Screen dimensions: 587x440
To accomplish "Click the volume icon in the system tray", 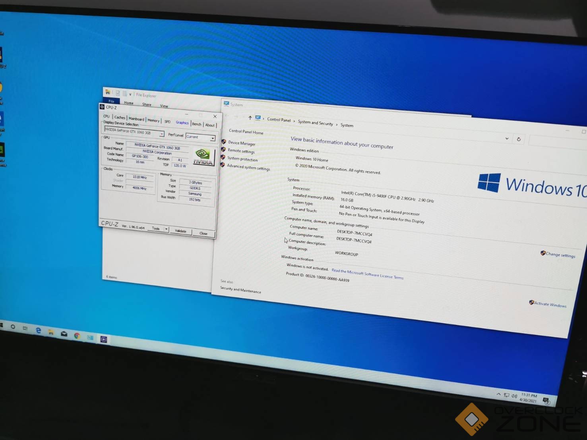I will point(514,396).
